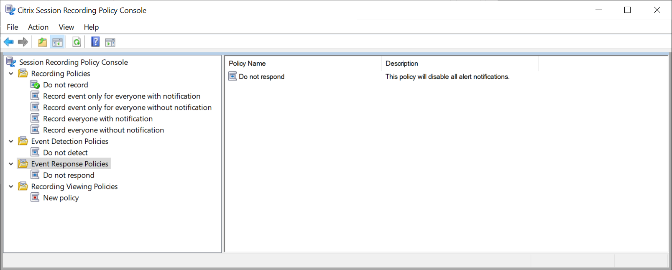The height and width of the screenshot is (270, 672).
Task: Select Record everyone without notification policy
Action: (x=103, y=130)
